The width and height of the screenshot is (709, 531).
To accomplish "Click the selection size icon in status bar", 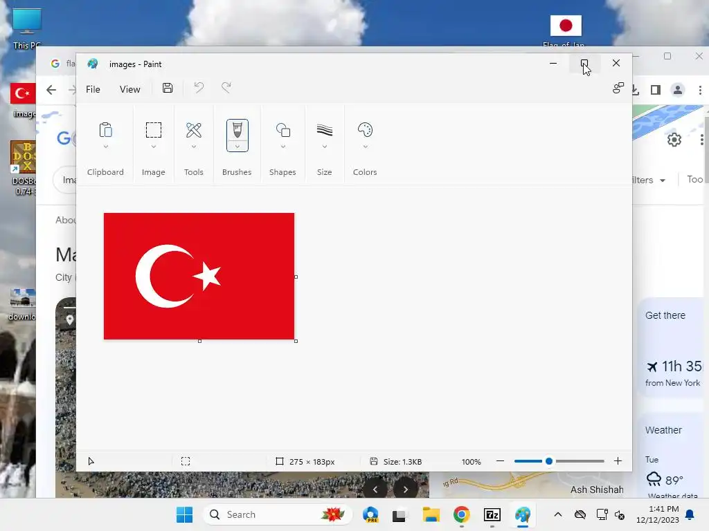I will click(186, 461).
